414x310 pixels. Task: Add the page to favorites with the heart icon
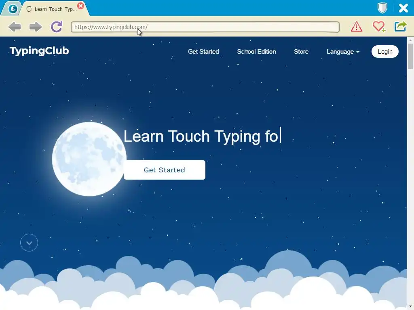[x=379, y=27]
